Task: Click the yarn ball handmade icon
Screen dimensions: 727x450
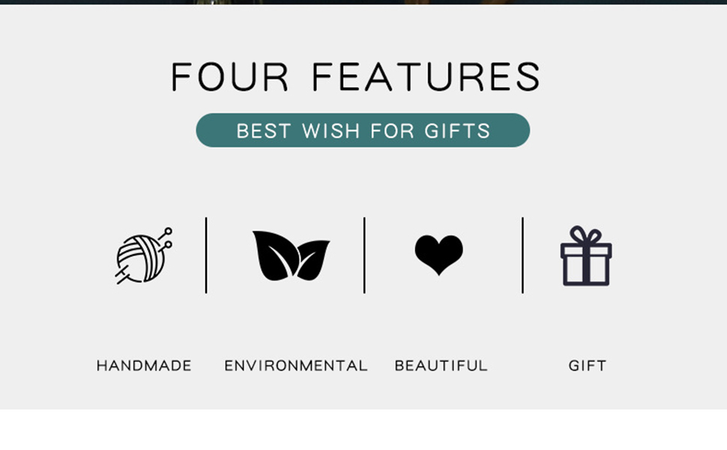Action: pos(143,256)
